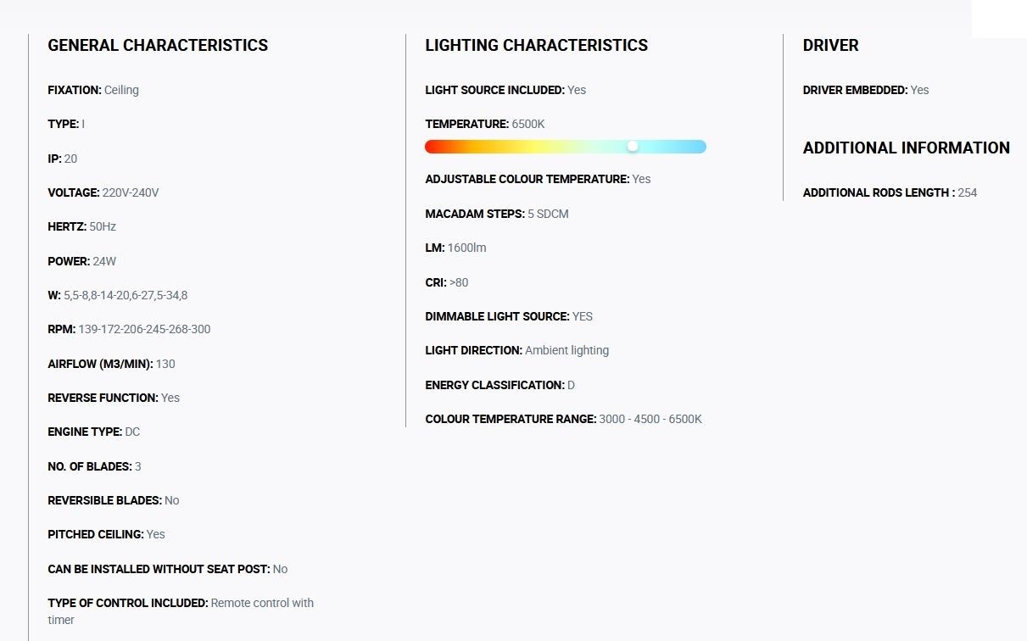Click the Power 24W specification
The height and width of the screenshot is (641, 1027).
(82, 261)
